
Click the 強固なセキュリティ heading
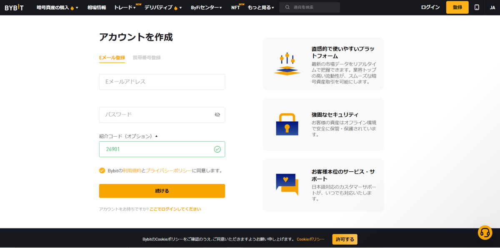(x=335, y=115)
